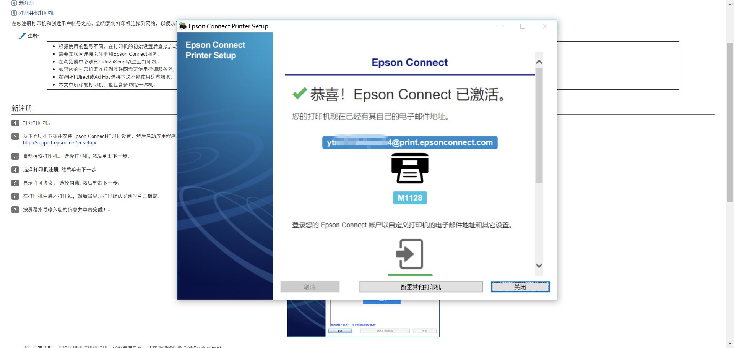Click the black printer icon in dialog
This screenshot has height=348, width=734.
tap(410, 168)
